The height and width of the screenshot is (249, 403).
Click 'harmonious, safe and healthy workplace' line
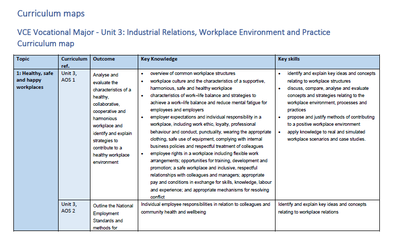pyautogui.click(x=191, y=88)
